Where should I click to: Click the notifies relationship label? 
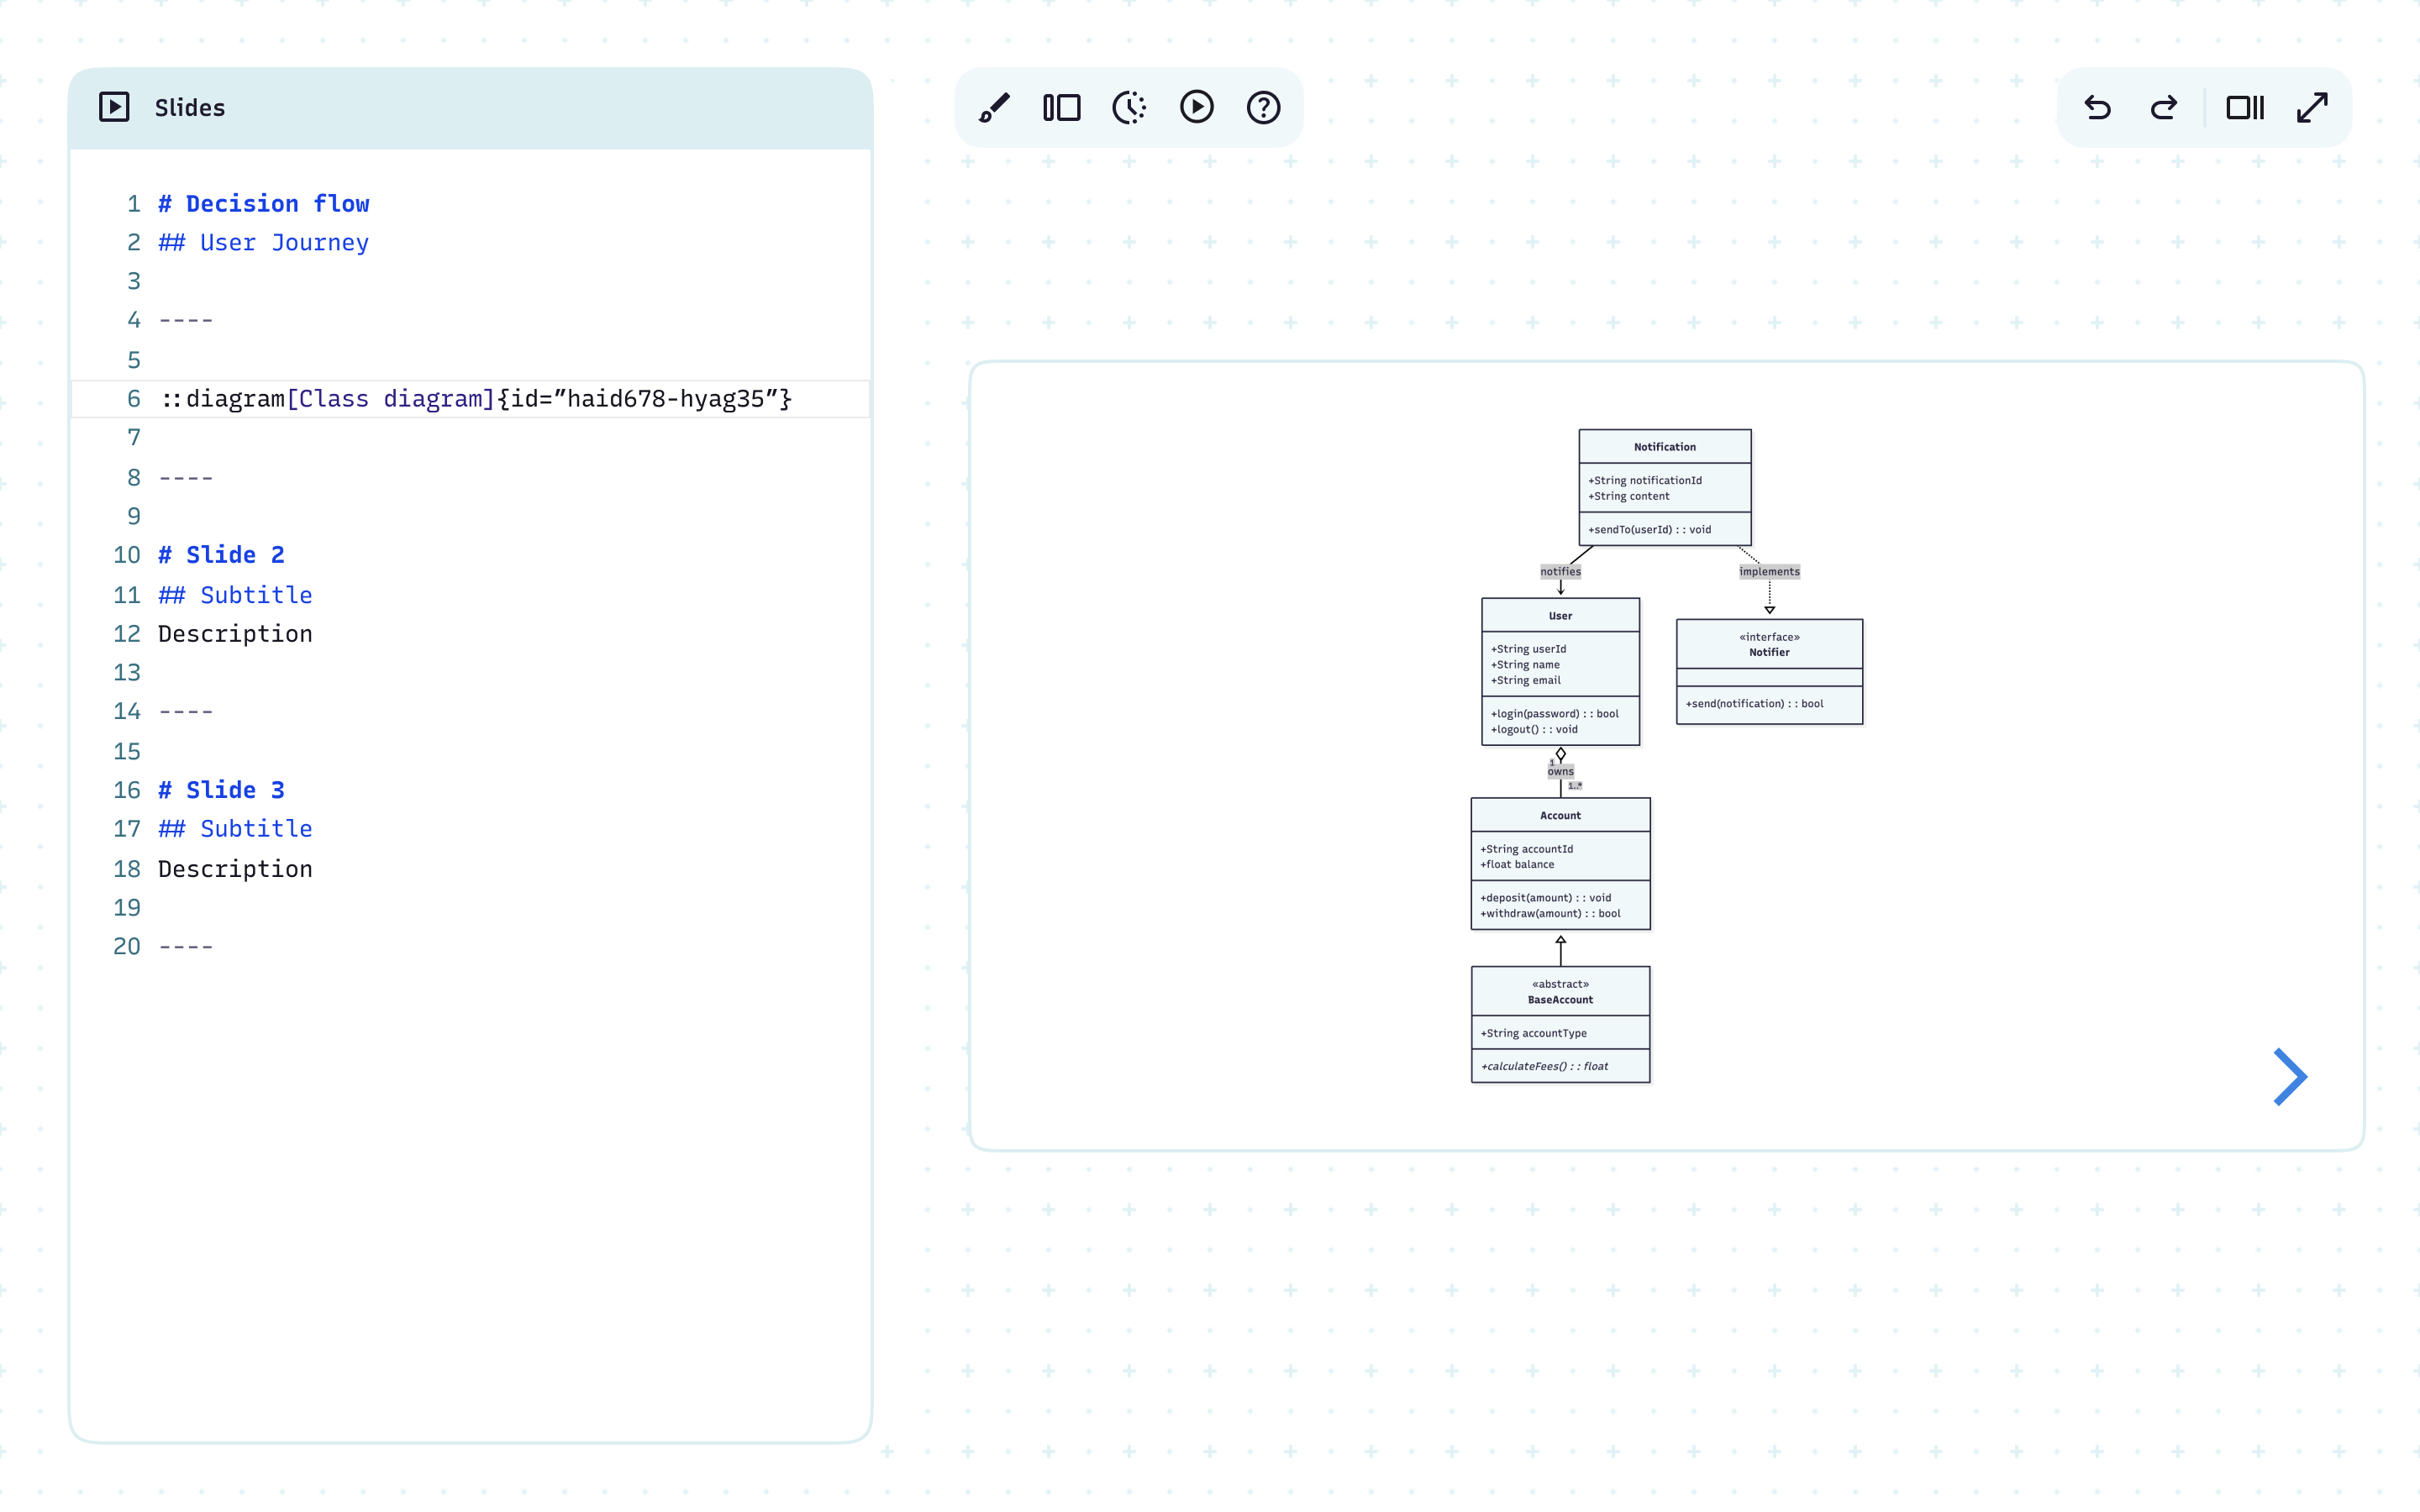(1561, 571)
